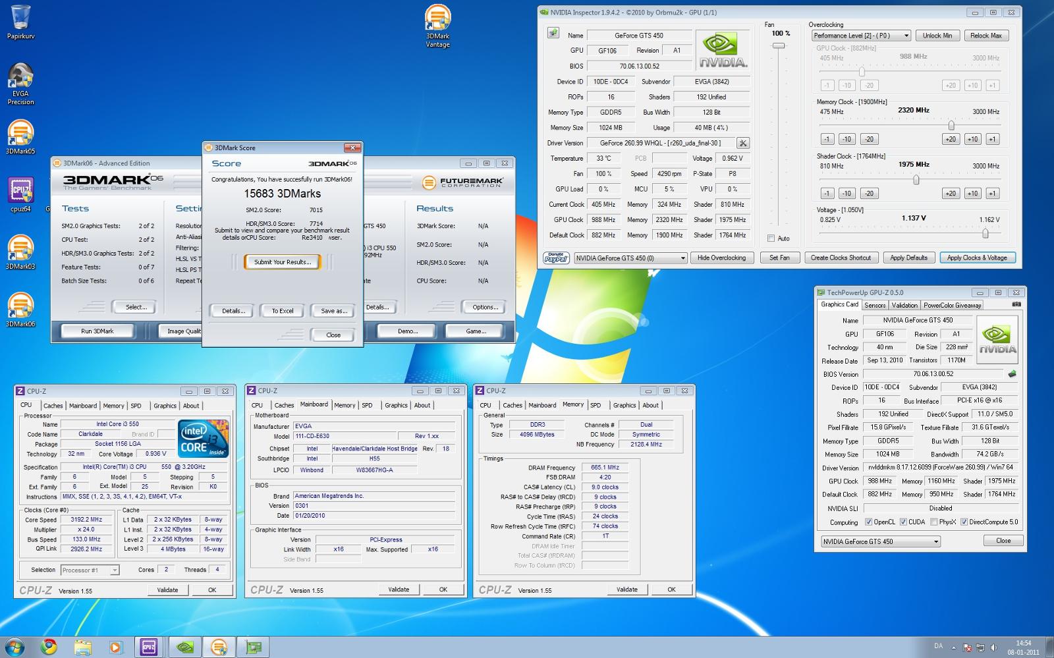This screenshot has width=1054, height=658.
Task: Click the GPU-Z screenshot camera icon
Action: pos(1016,304)
